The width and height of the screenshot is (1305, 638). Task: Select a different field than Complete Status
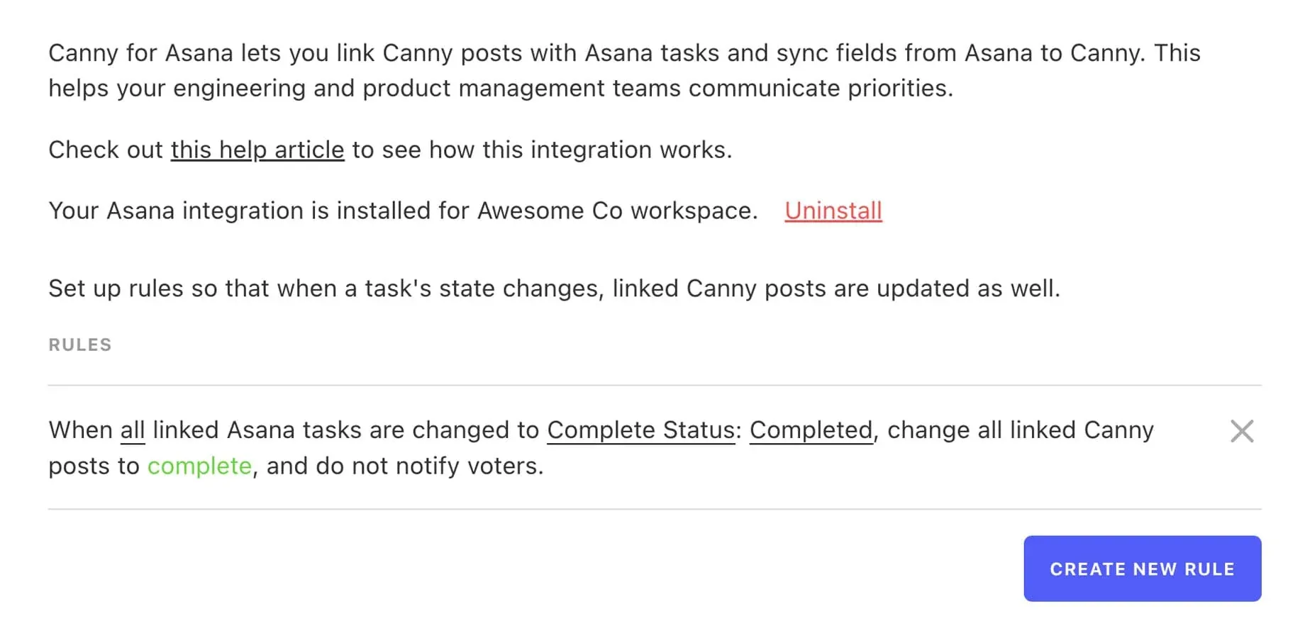pyautogui.click(x=640, y=430)
